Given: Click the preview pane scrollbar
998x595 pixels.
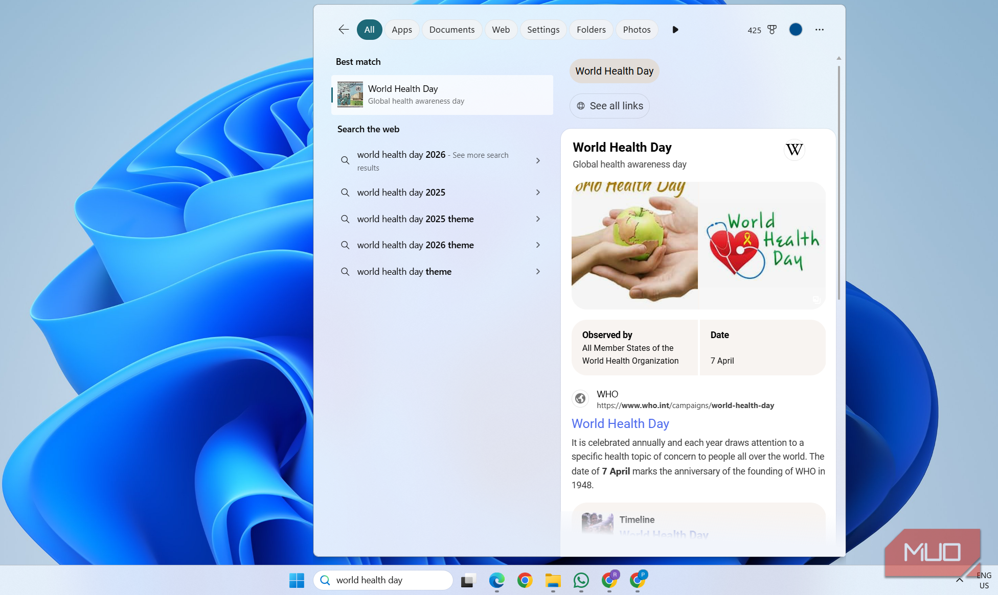Looking at the screenshot, I should (x=838, y=182).
